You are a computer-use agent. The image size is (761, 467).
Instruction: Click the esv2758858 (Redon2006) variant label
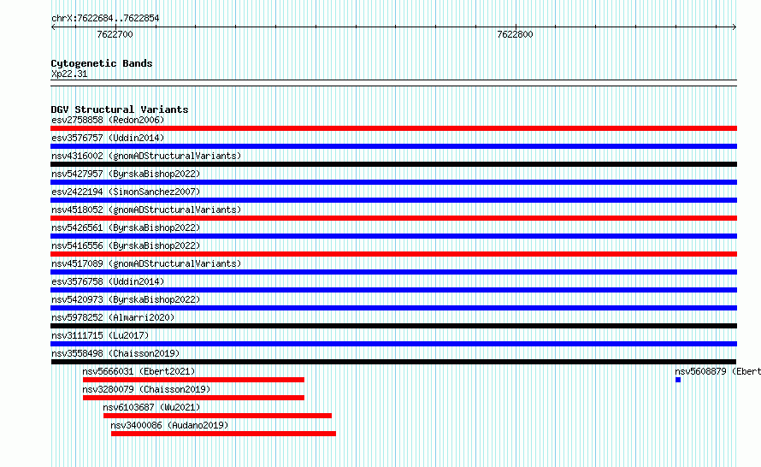pos(108,120)
